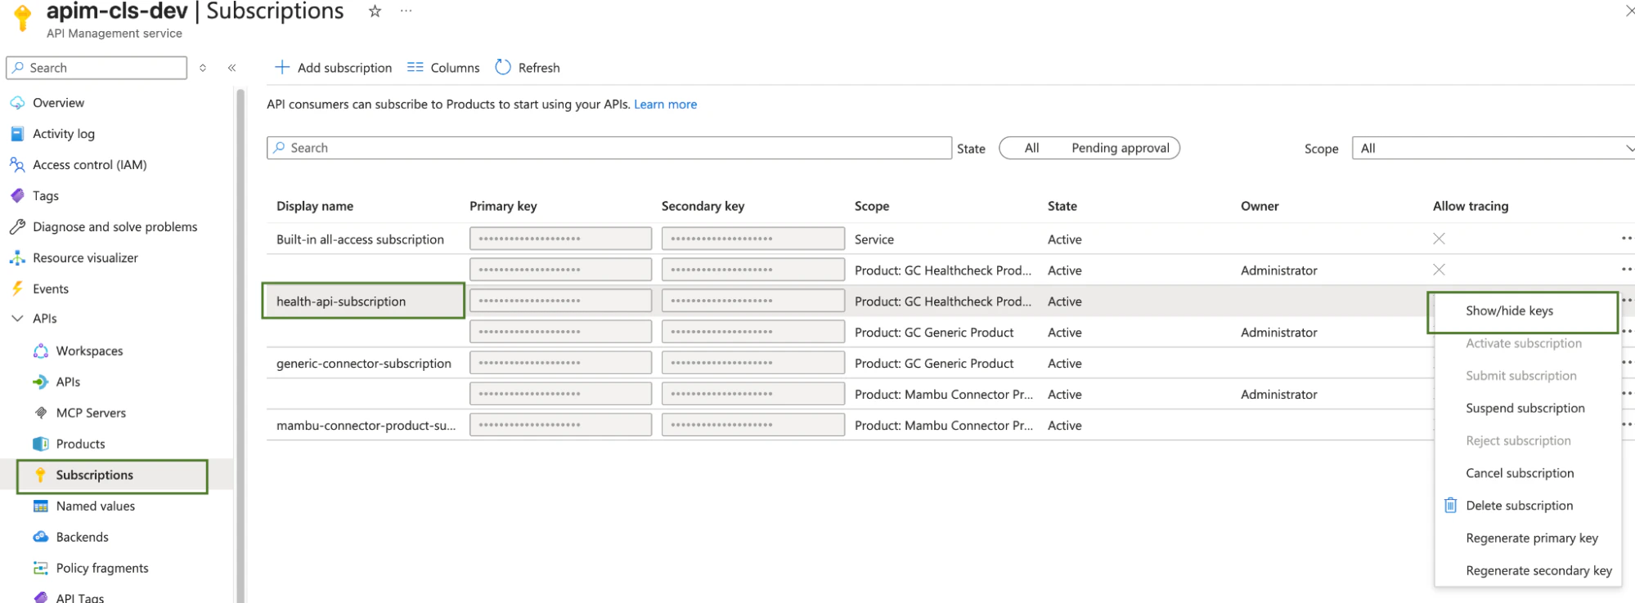Open the Tags sidebar item

(x=46, y=196)
